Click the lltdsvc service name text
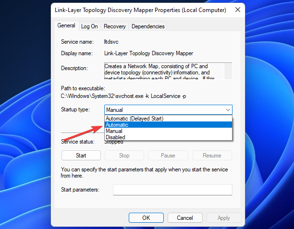The width and height of the screenshot is (294, 229). pos(111,42)
